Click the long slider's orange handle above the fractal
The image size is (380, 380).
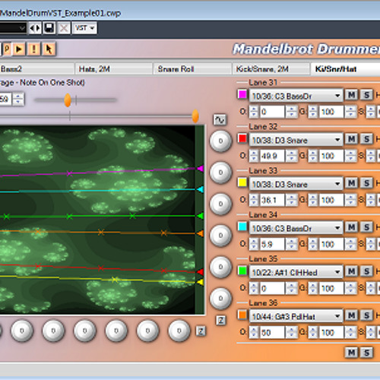(x=195, y=116)
